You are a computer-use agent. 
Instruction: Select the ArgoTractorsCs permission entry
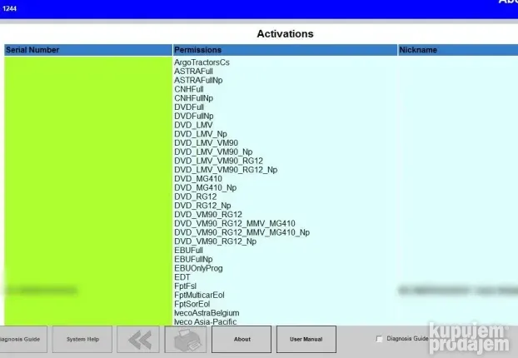click(202, 62)
